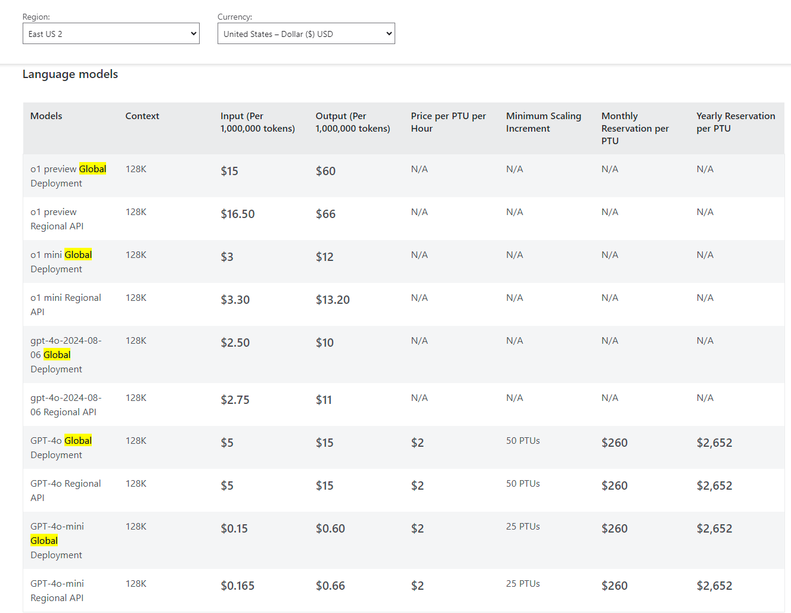Open the Region dropdown showing East US 2
This screenshot has width=791, height=613.
111,33
